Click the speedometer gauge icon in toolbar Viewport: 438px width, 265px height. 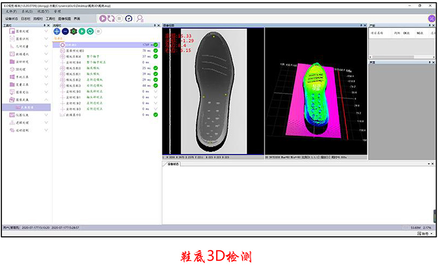128,18
